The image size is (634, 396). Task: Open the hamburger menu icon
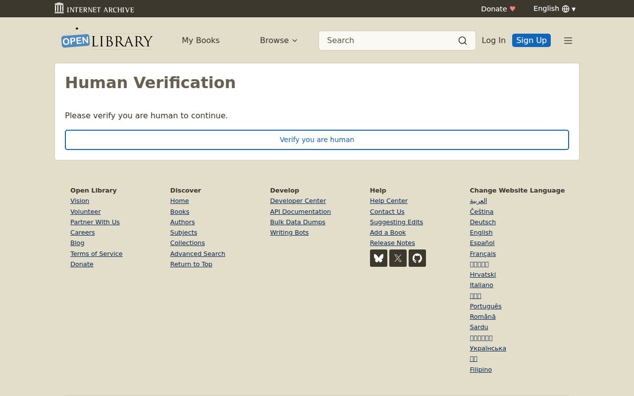568,41
